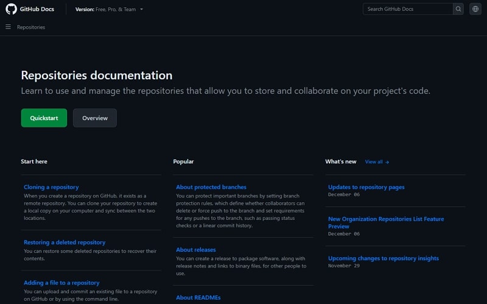Expand the Version dropdown caret

coord(142,9)
